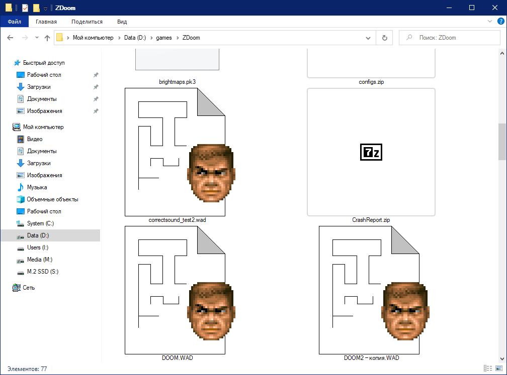Expand the ribbon with the chevron
The image size is (507, 375).
(489, 21)
